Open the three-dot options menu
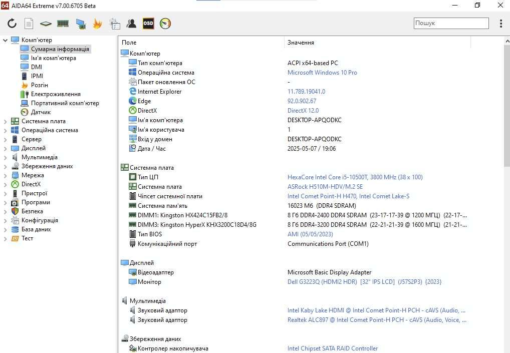This screenshot has width=510, height=353. (501, 23)
